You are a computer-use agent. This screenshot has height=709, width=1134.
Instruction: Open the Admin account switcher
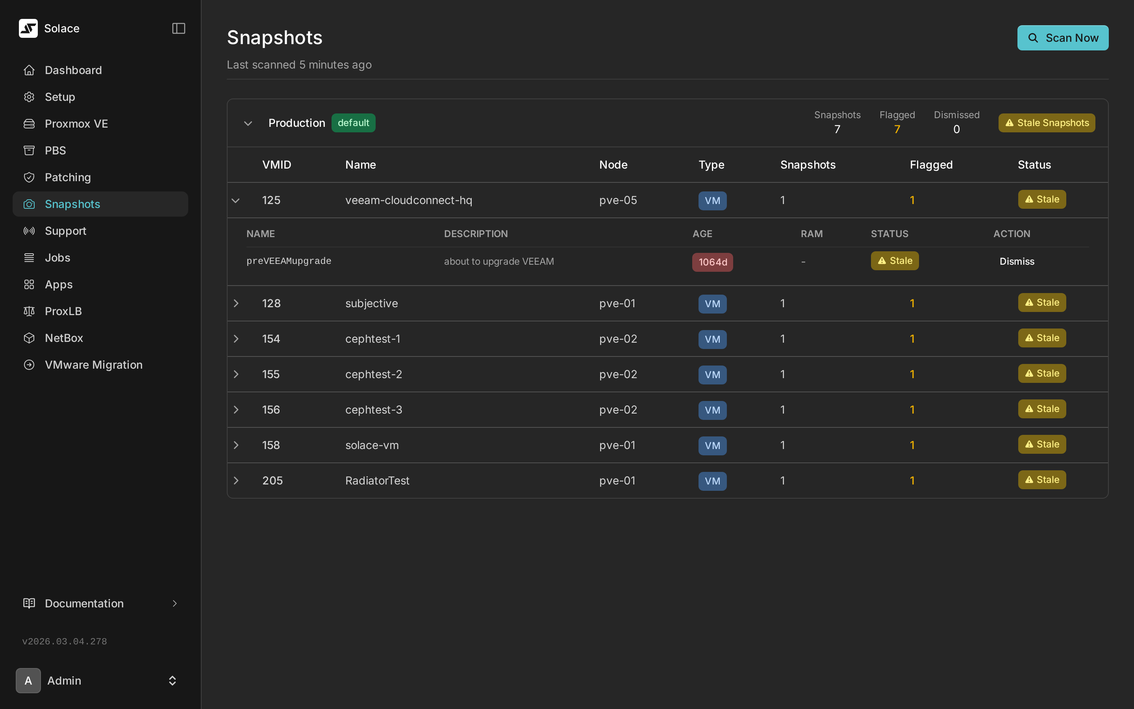click(x=172, y=681)
